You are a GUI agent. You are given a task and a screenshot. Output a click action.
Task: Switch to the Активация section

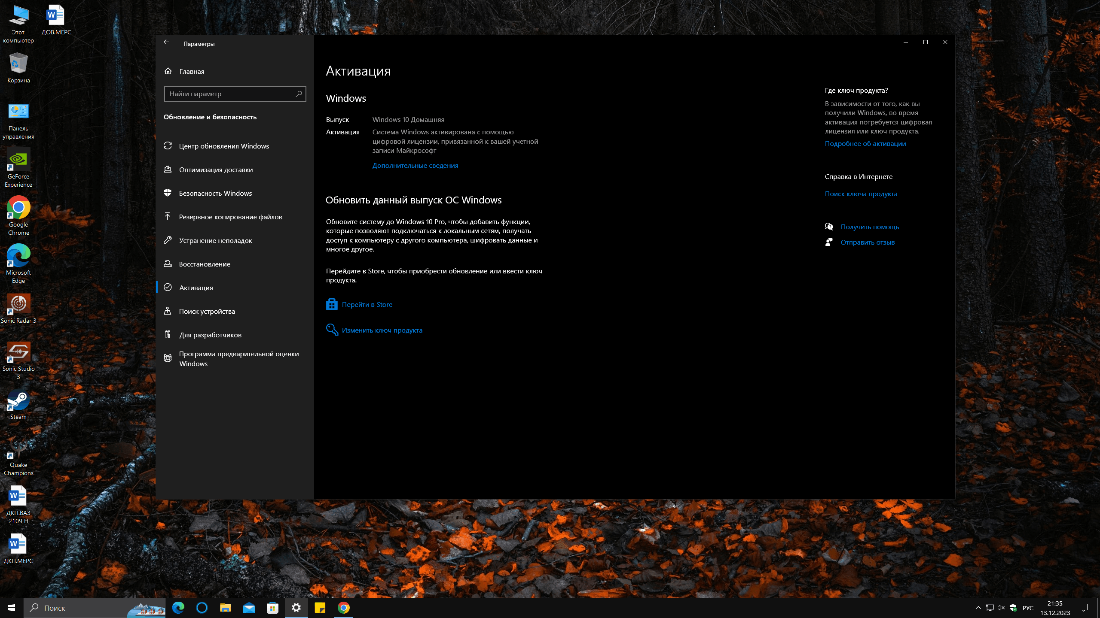coord(196,288)
